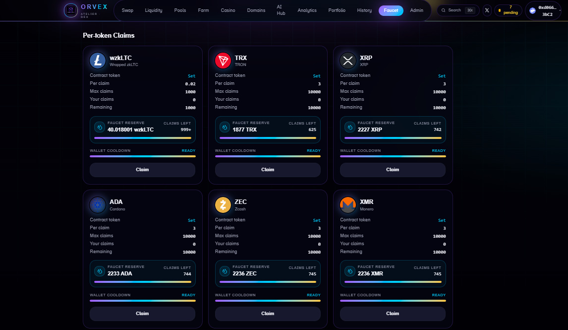Viewport: 568px width, 330px height.
Task: Click the 'Set' contract token value on XRP
Action: click(x=442, y=76)
